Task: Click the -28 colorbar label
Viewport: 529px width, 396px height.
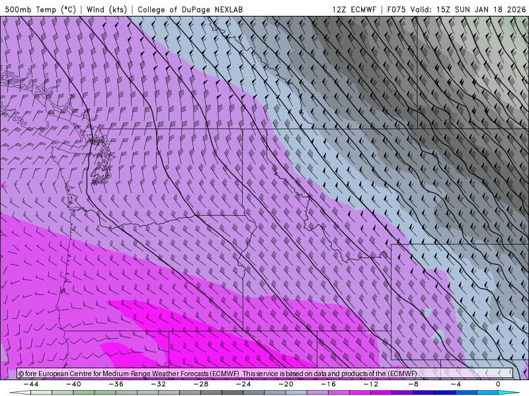Action: pyautogui.click(x=201, y=384)
